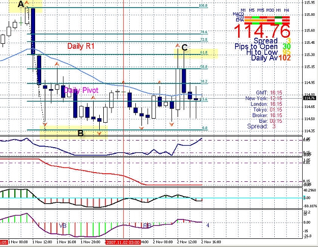Select the Tokyo 01:15 clock line
The height and width of the screenshot is (247, 318).
[x=268, y=110]
